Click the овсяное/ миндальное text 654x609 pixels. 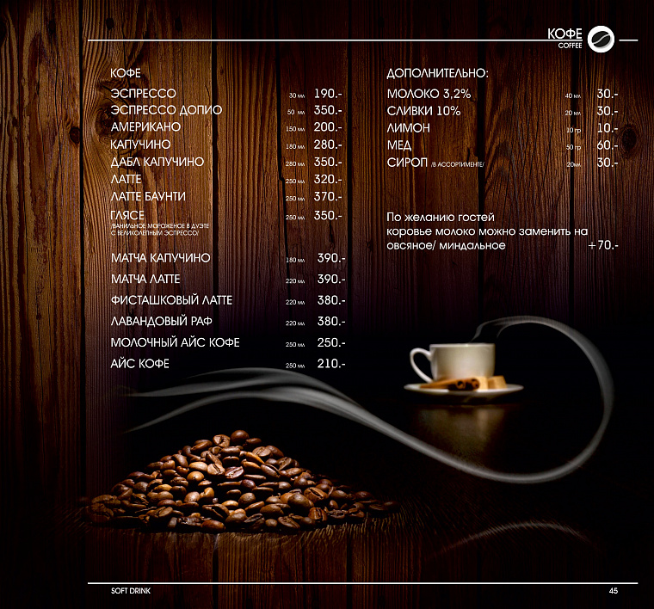446,245
